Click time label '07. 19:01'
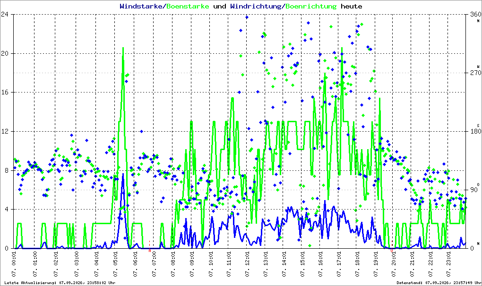Image resolution: width=482 pixels, height=286 pixels. click(376, 264)
